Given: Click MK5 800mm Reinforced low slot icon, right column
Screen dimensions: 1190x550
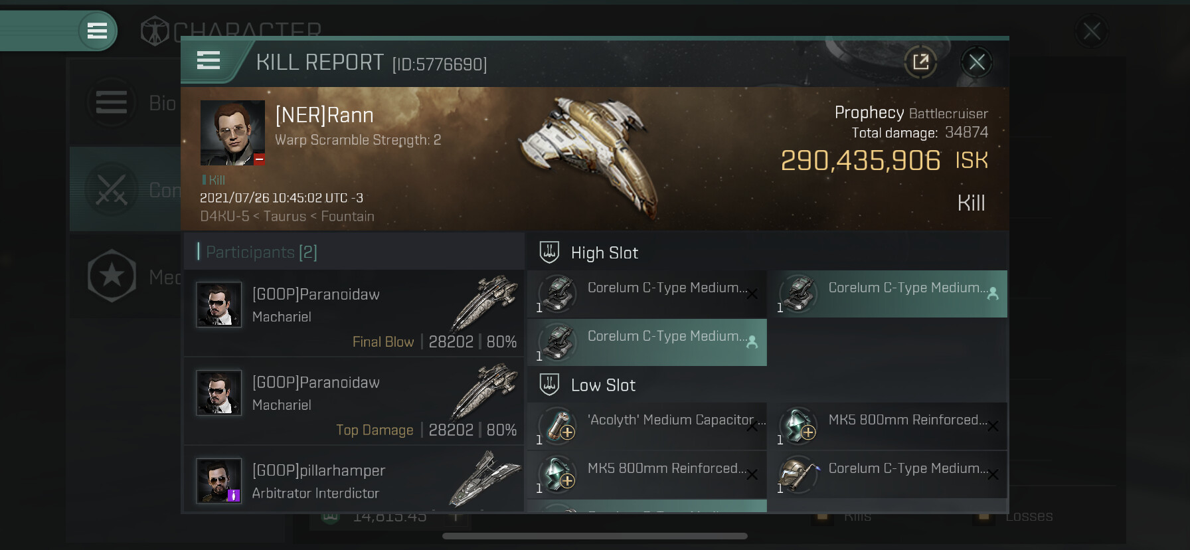Looking at the screenshot, I should 798,426.
